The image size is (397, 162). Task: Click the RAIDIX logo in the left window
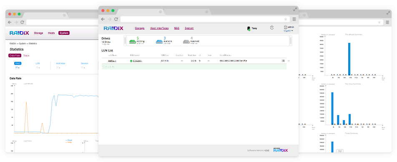point(19,33)
